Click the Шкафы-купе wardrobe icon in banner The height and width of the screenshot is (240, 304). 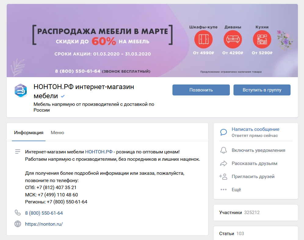click(203, 39)
